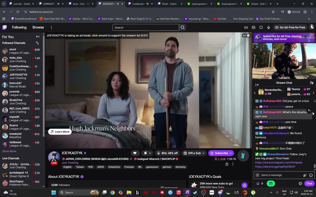The image size is (316, 197).
Task: Open the thirdpeek Instagram link
Action: [279, 163]
